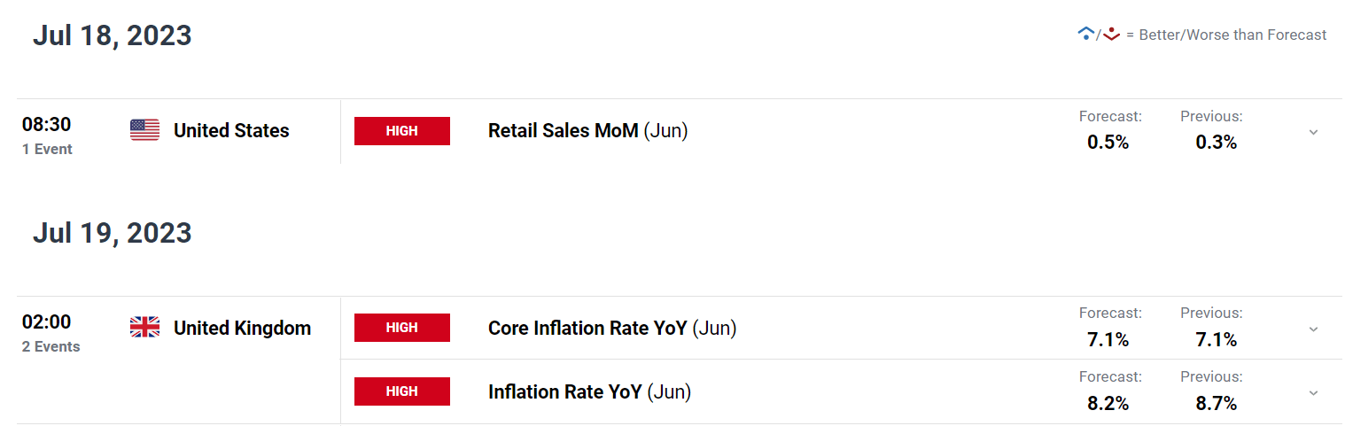The width and height of the screenshot is (1345, 426).
Task: Click the Retail Sales forecast value 0.5%
Action: coord(1108,142)
